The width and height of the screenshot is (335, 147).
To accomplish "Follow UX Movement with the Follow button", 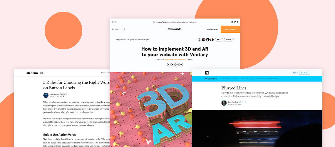I will 63,94.
